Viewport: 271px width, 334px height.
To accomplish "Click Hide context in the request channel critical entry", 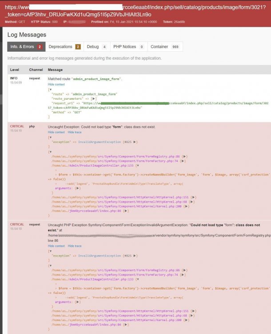I will (56, 246).
